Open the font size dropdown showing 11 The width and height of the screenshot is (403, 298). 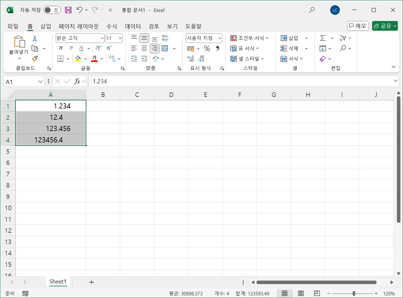[120, 38]
